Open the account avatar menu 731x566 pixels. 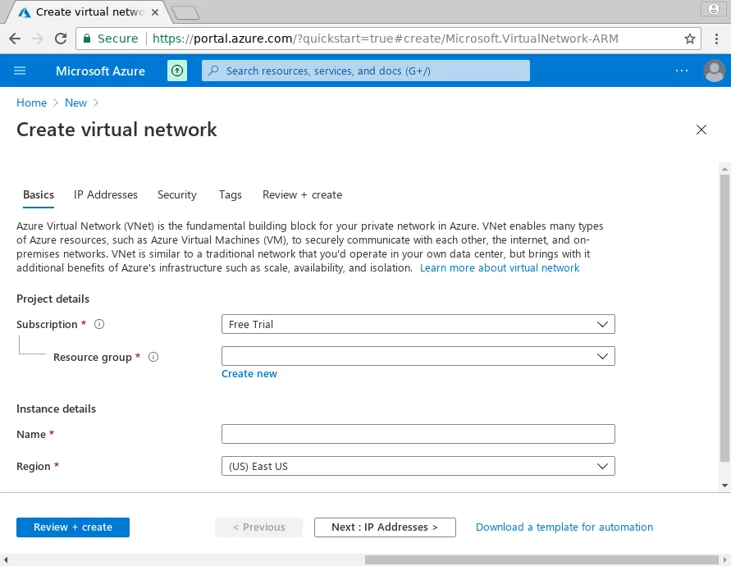tap(715, 71)
